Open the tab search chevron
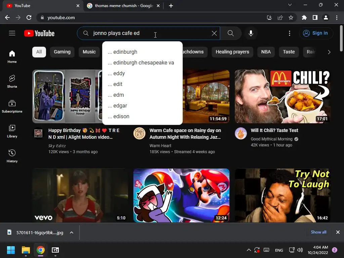Viewport: 344px width, 258px height. coord(290,5)
